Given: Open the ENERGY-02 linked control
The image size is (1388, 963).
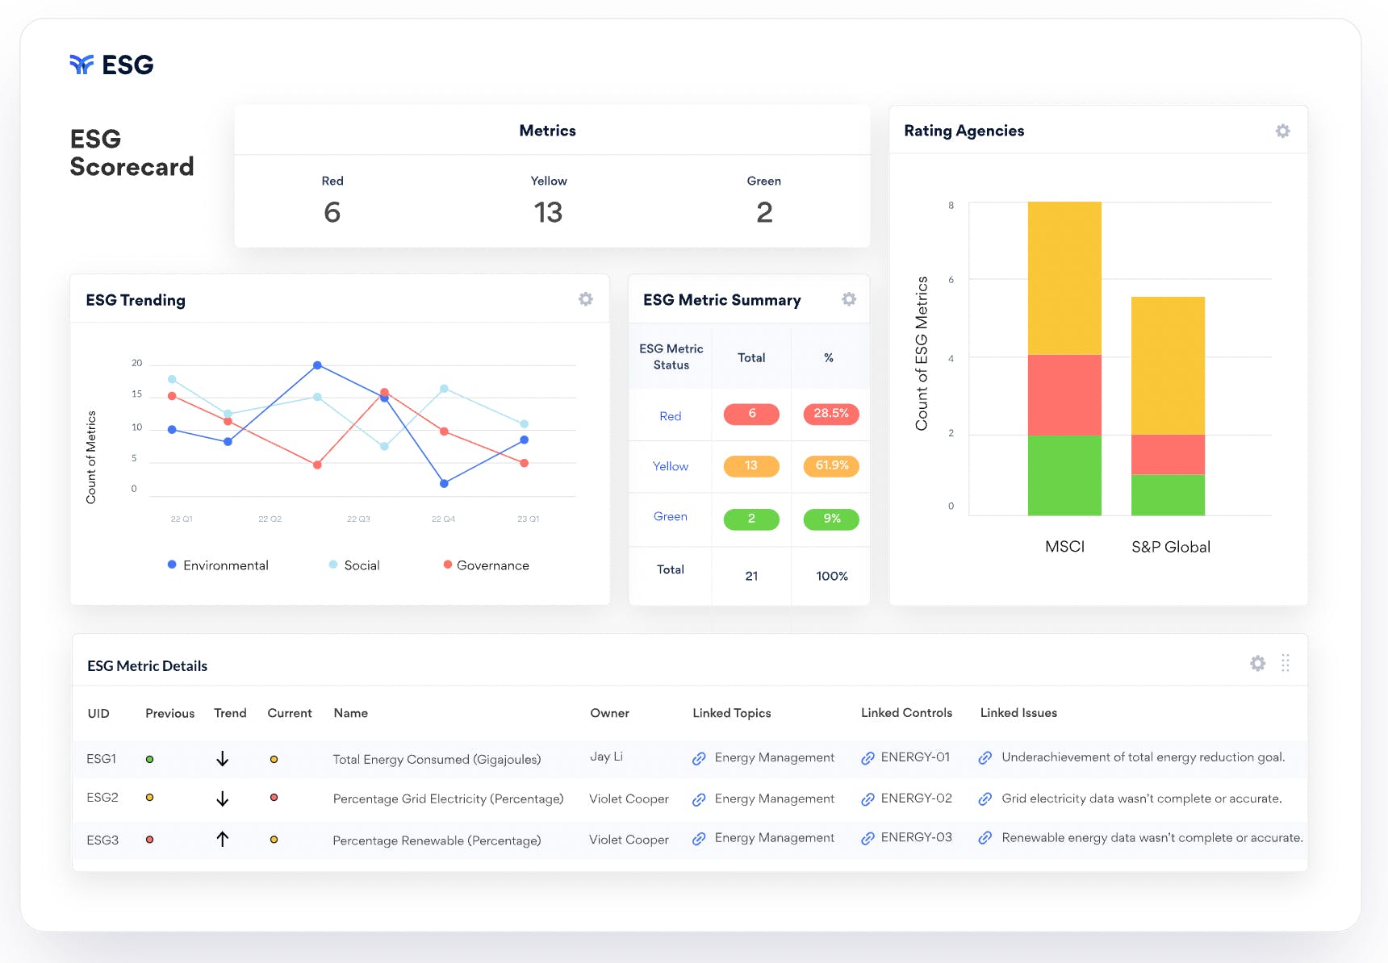Looking at the screenshot, I should (916, 798).
